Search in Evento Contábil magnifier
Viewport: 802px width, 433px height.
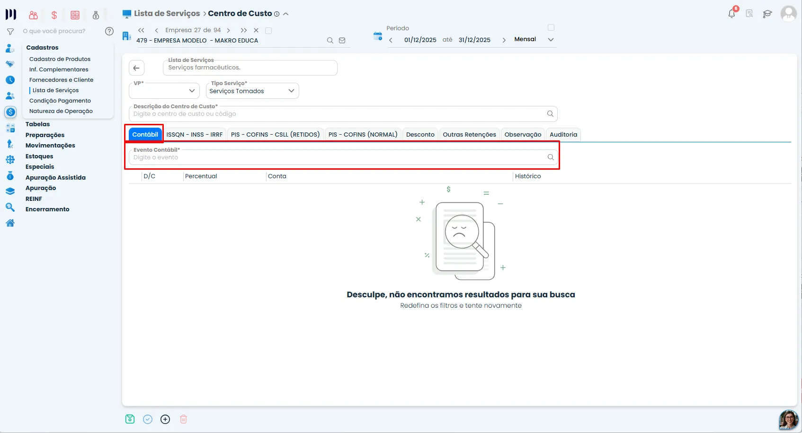(x=551, y=157)
